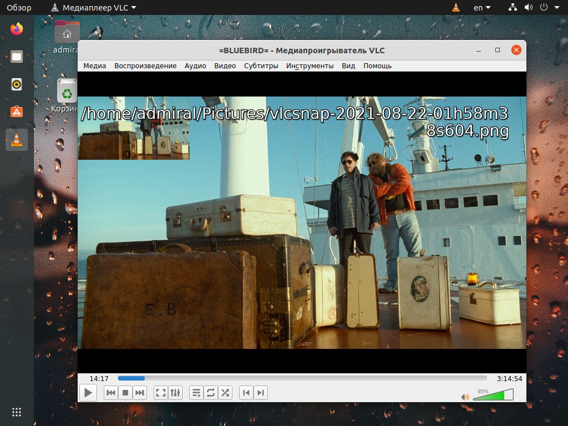Select admiral home folder desktop icon
568x426 pixels.
tap(67, 37)
